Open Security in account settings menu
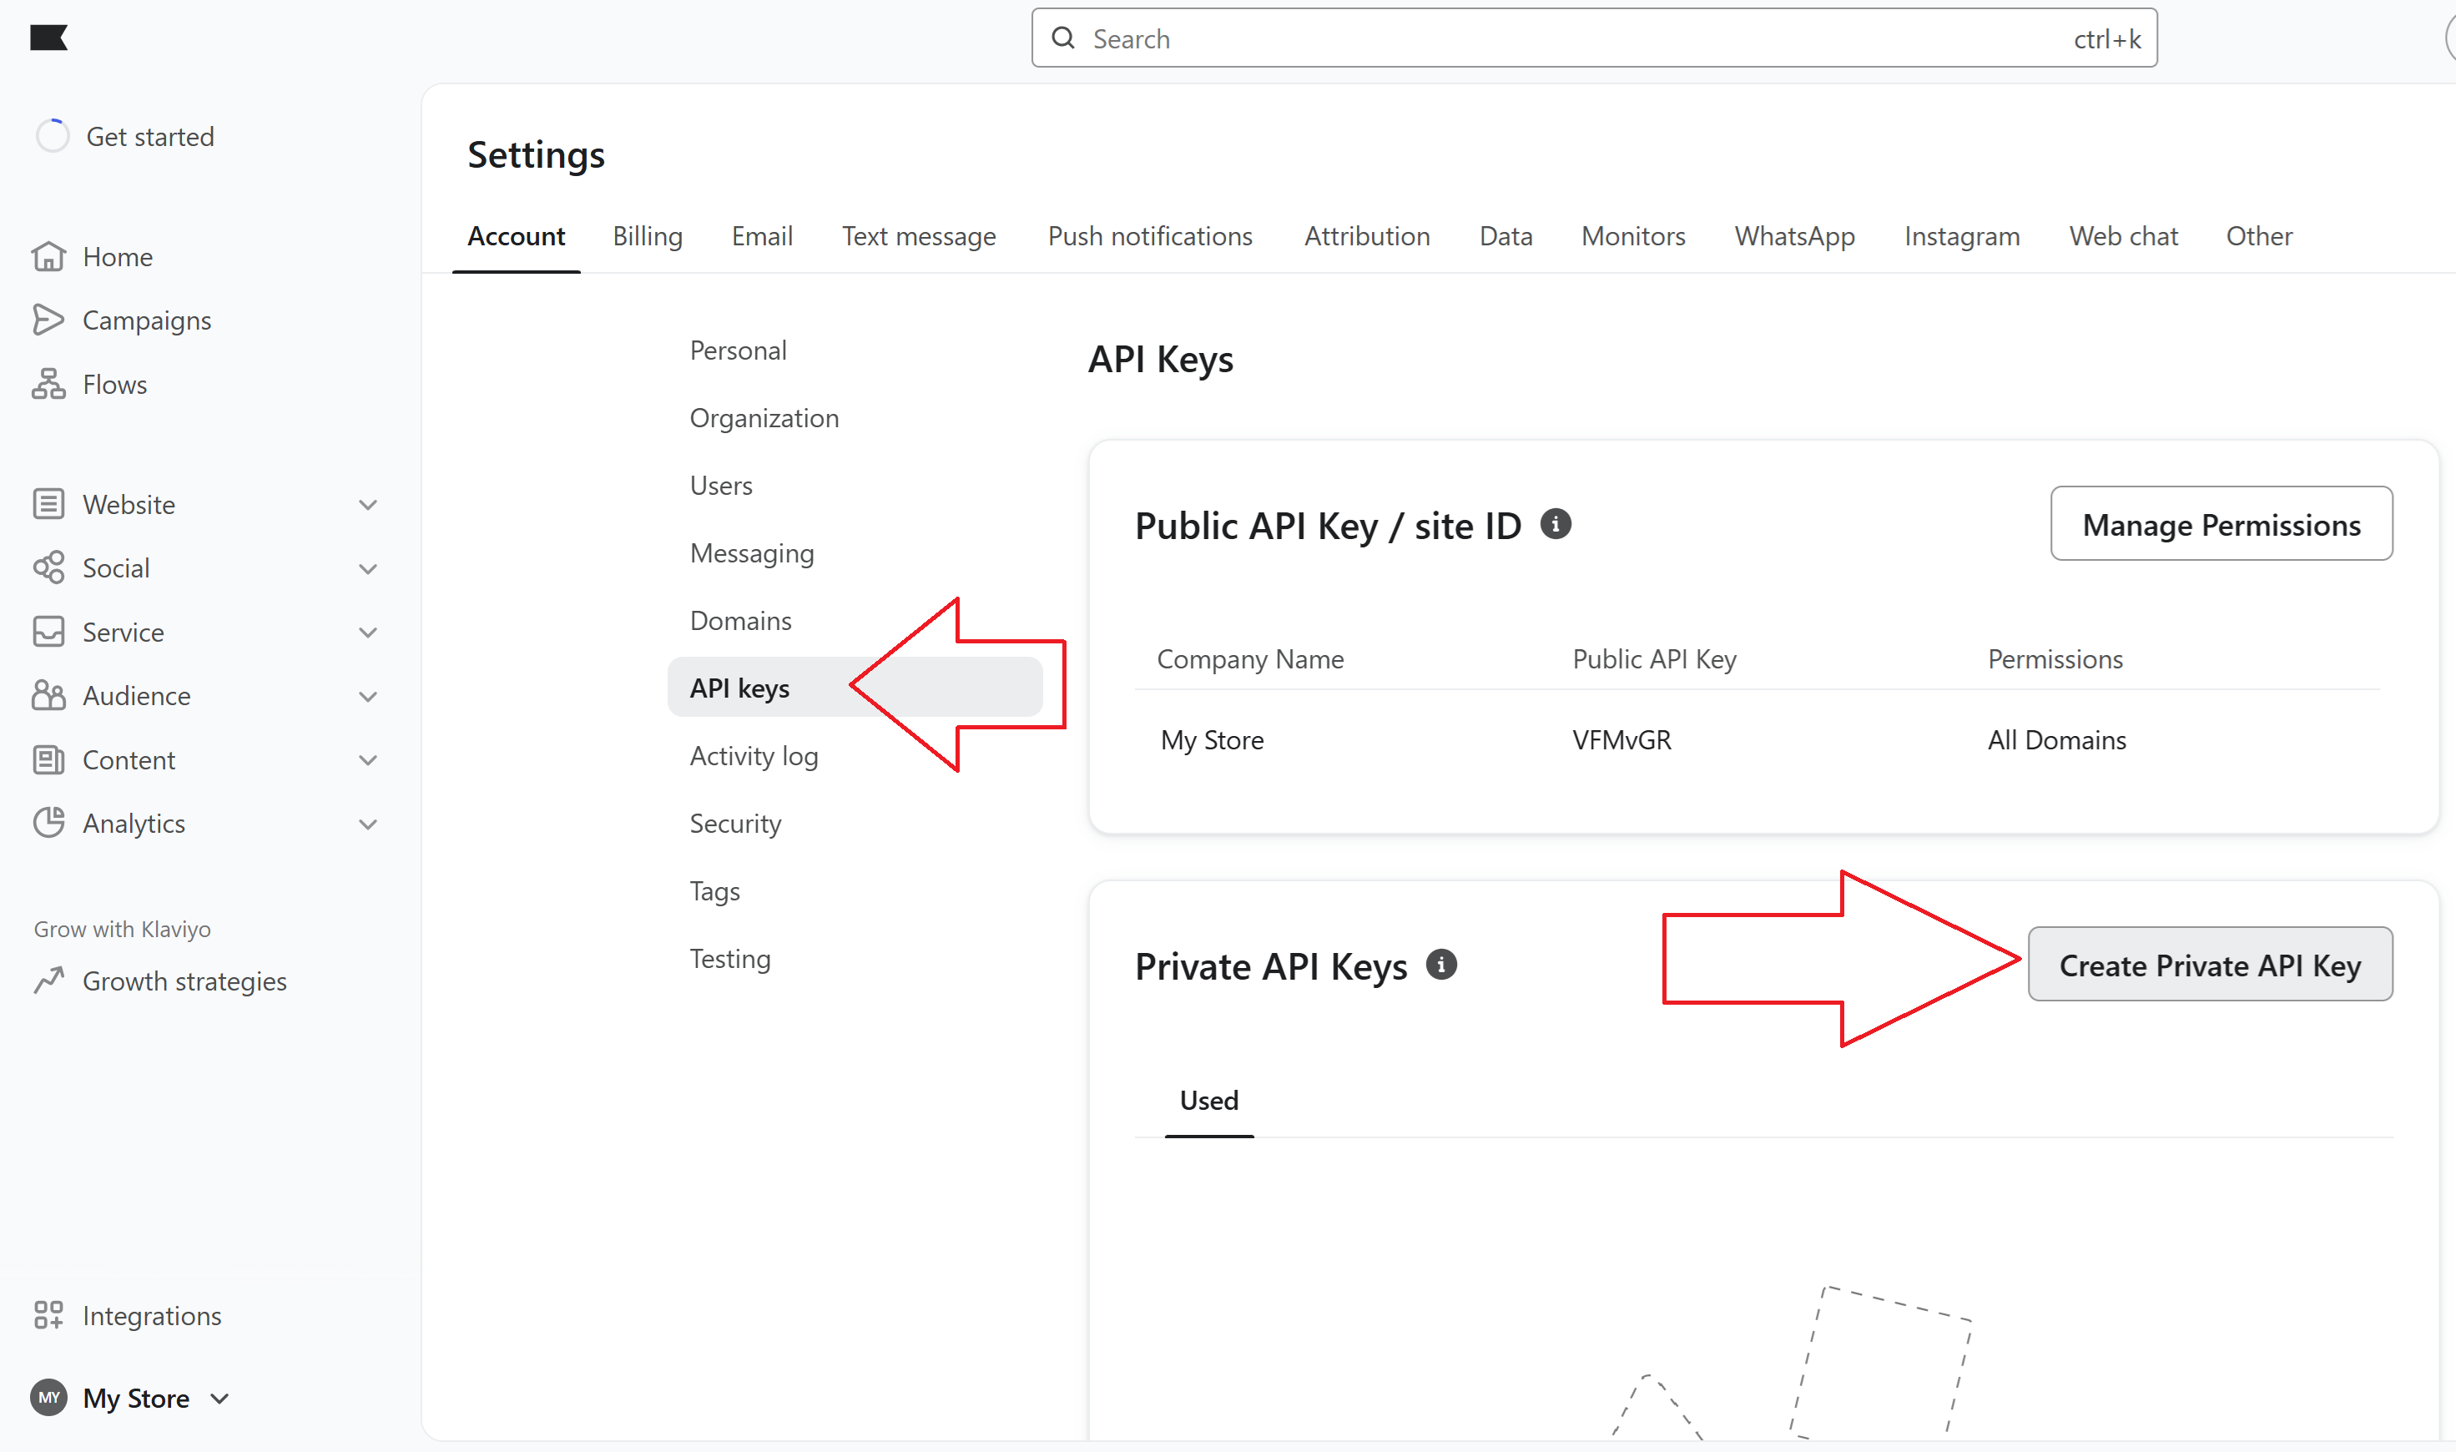 (735, 823)
